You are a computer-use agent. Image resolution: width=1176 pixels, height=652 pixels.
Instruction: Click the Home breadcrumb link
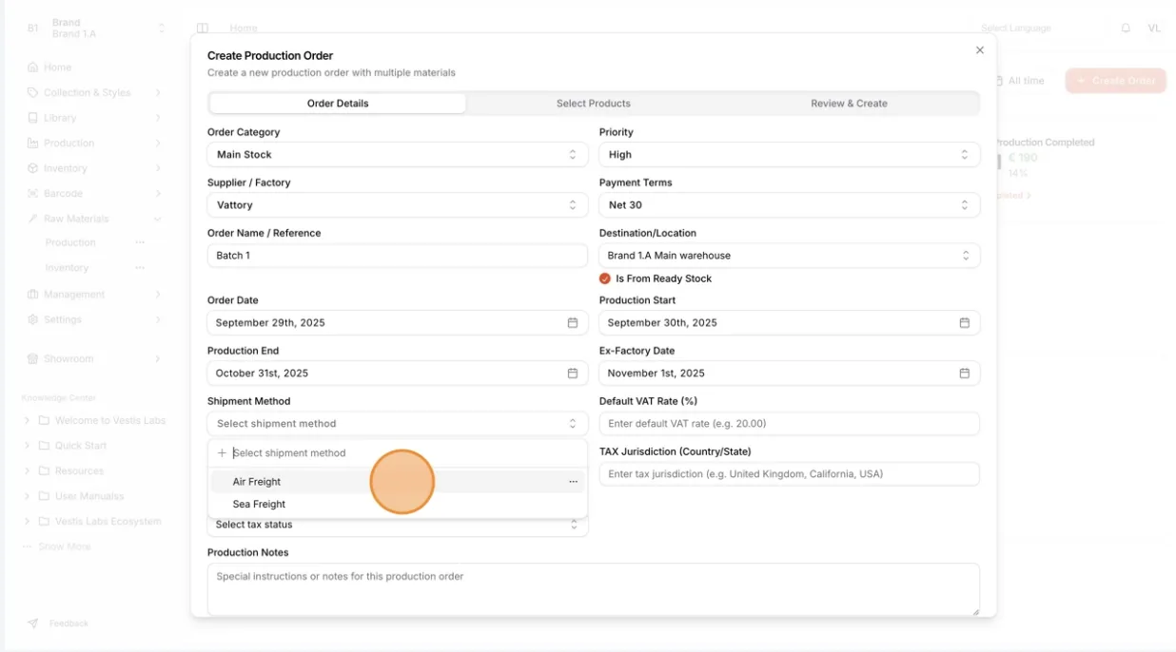(x=244, y=29)
